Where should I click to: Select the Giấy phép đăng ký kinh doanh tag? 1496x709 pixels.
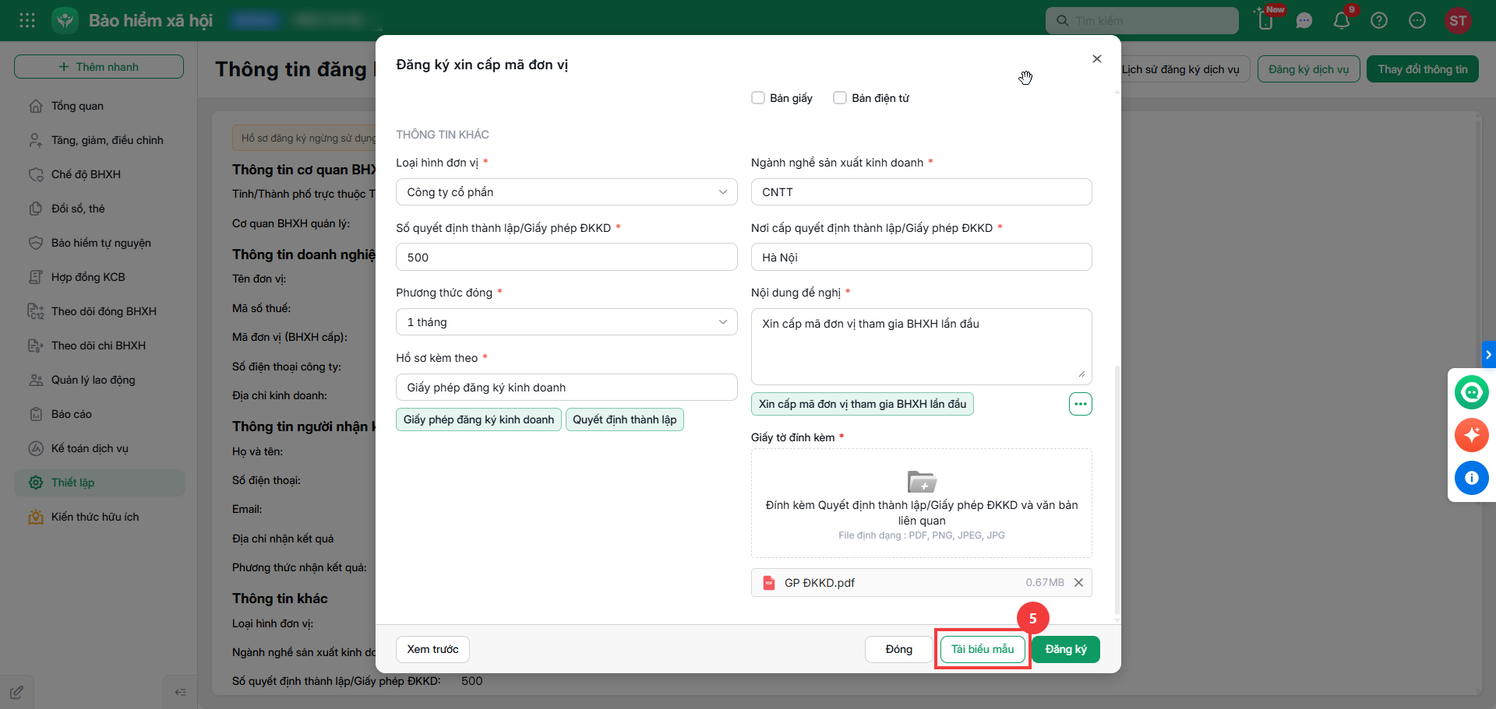coord(478,419)
